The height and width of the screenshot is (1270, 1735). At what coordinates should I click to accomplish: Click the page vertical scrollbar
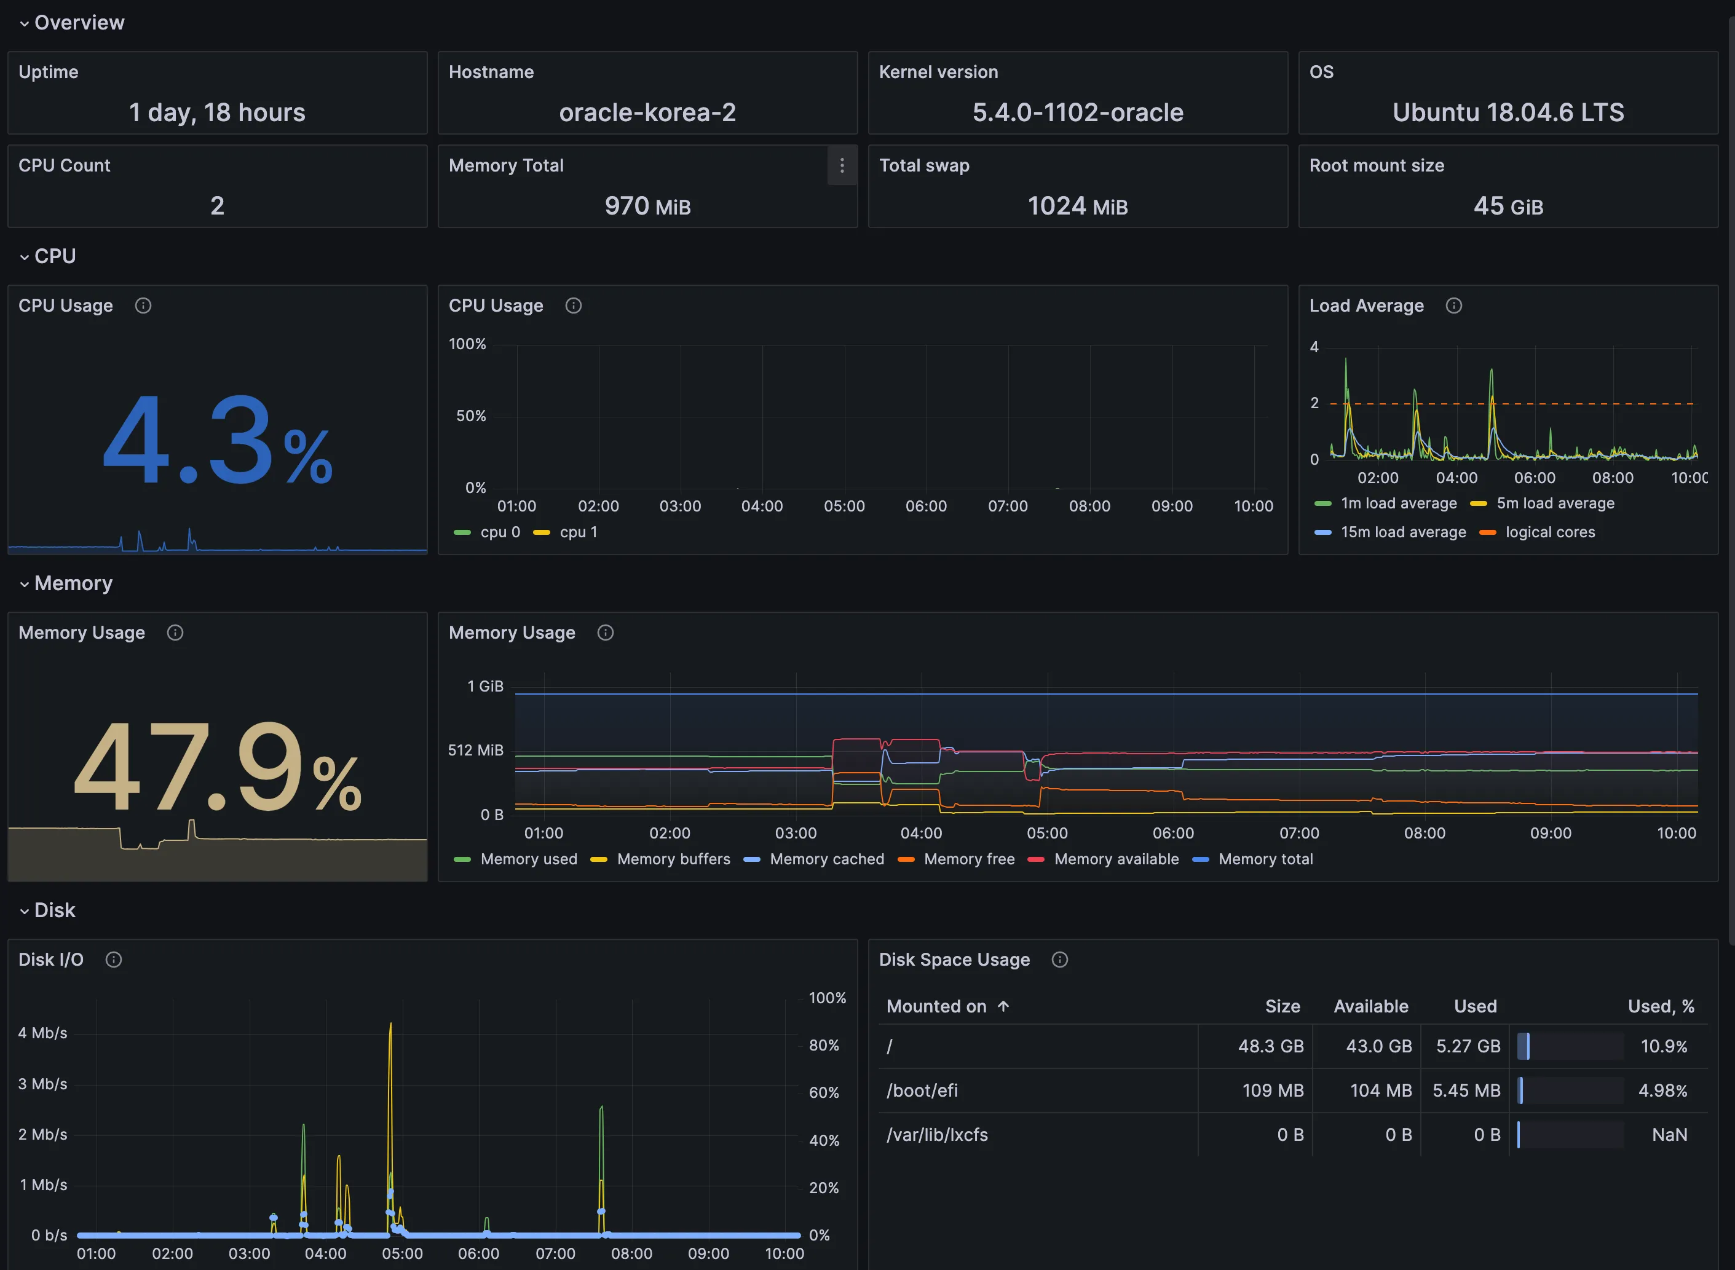(1730, 476)
